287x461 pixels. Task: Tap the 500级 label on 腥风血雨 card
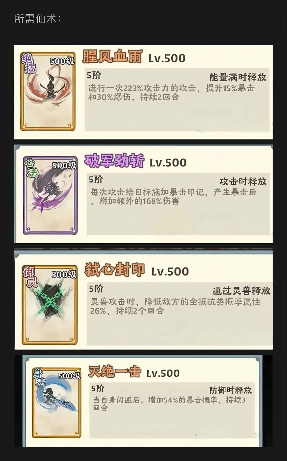pyautogui.click(x=62, y=61)
